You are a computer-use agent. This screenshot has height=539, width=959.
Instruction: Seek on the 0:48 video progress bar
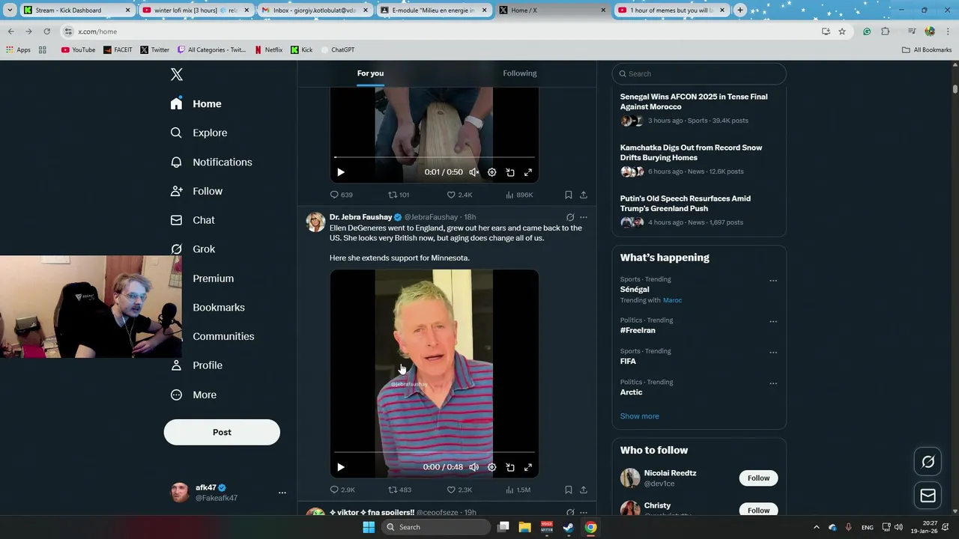pyautogui.click(x=435, y=452)
